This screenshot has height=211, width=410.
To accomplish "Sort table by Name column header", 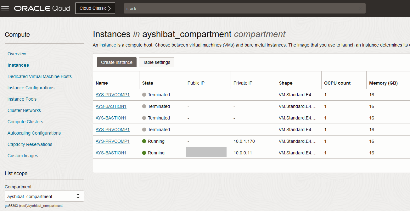I will (102, 83).
